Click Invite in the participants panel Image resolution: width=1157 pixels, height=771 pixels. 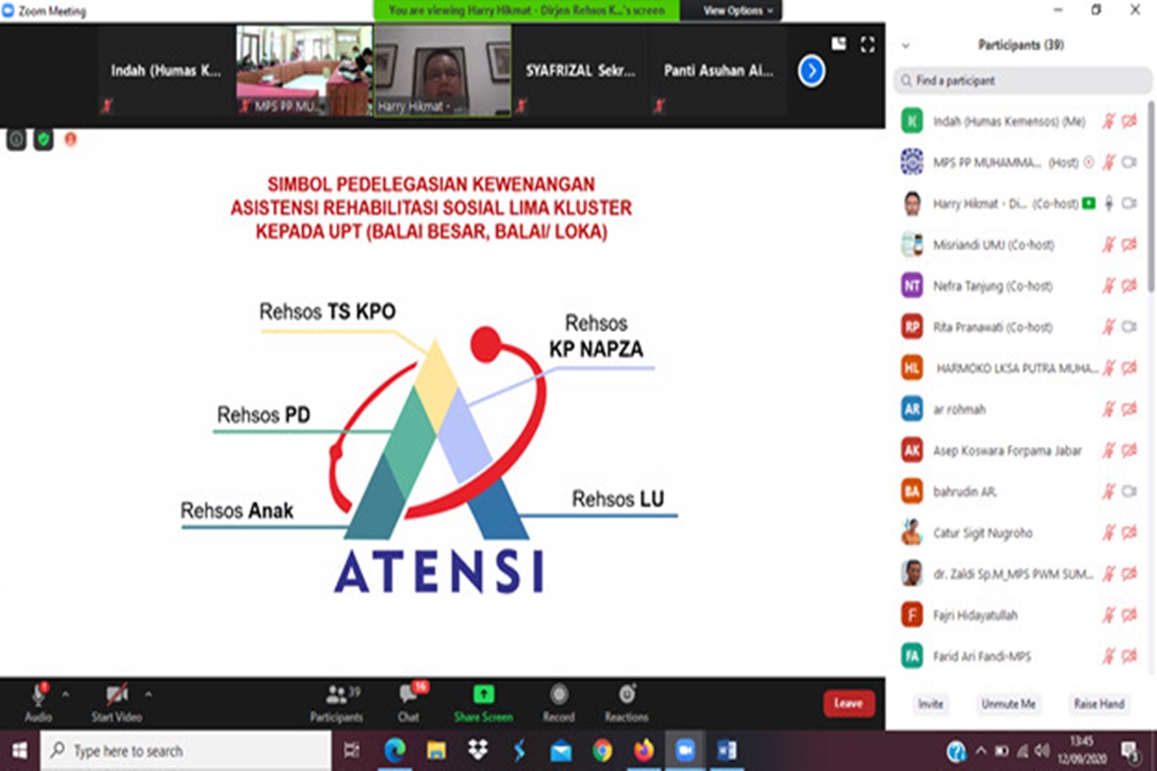(x=930, y=704)
